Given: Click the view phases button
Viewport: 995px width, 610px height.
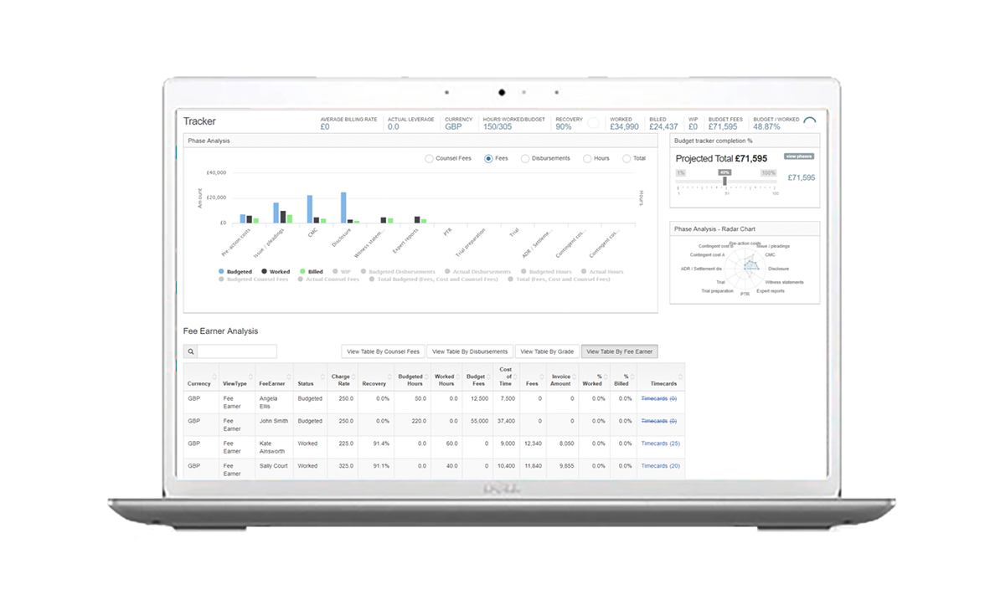Looking at the screenshot, I should click(x=799, y=156).
